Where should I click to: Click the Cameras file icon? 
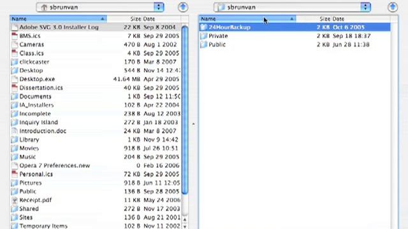(x=15, y=45)
